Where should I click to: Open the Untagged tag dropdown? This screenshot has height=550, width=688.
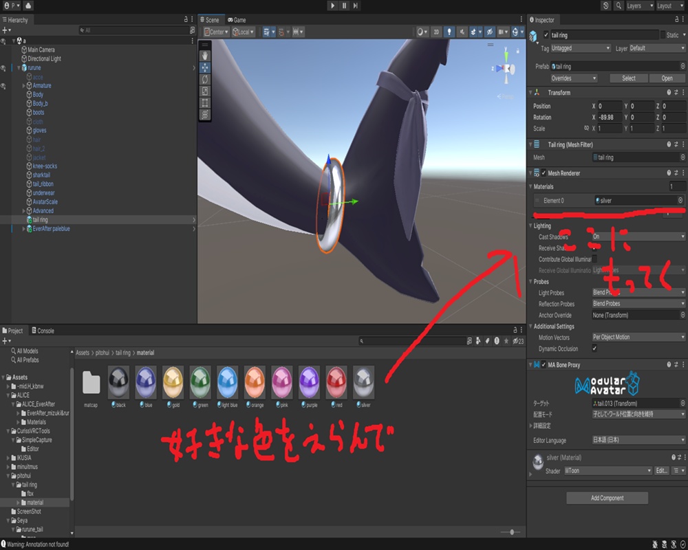(581, 48)
